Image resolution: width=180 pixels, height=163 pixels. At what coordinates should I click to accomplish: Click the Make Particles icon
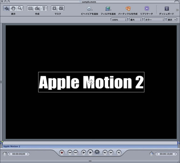128,9
